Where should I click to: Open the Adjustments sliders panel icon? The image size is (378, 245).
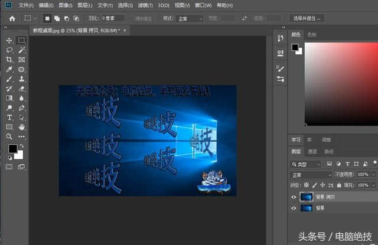coord(280,79)
